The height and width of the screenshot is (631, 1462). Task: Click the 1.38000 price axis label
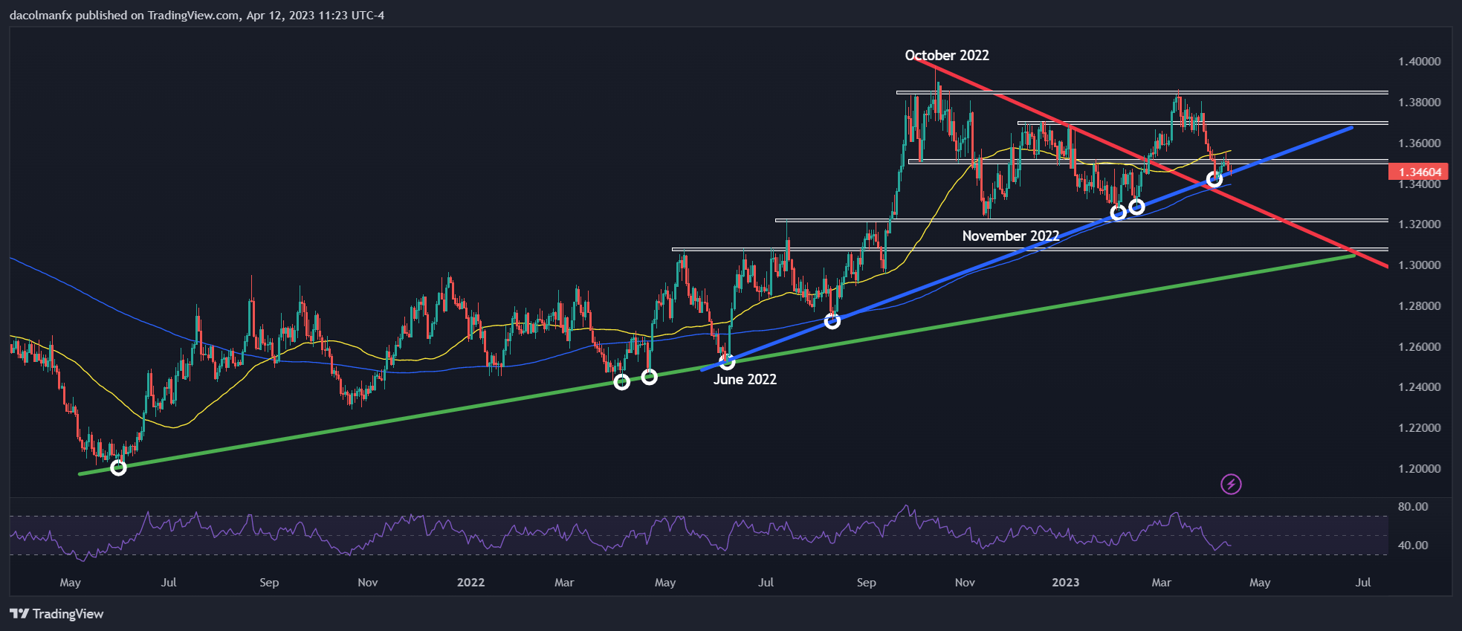point(1420,103)
